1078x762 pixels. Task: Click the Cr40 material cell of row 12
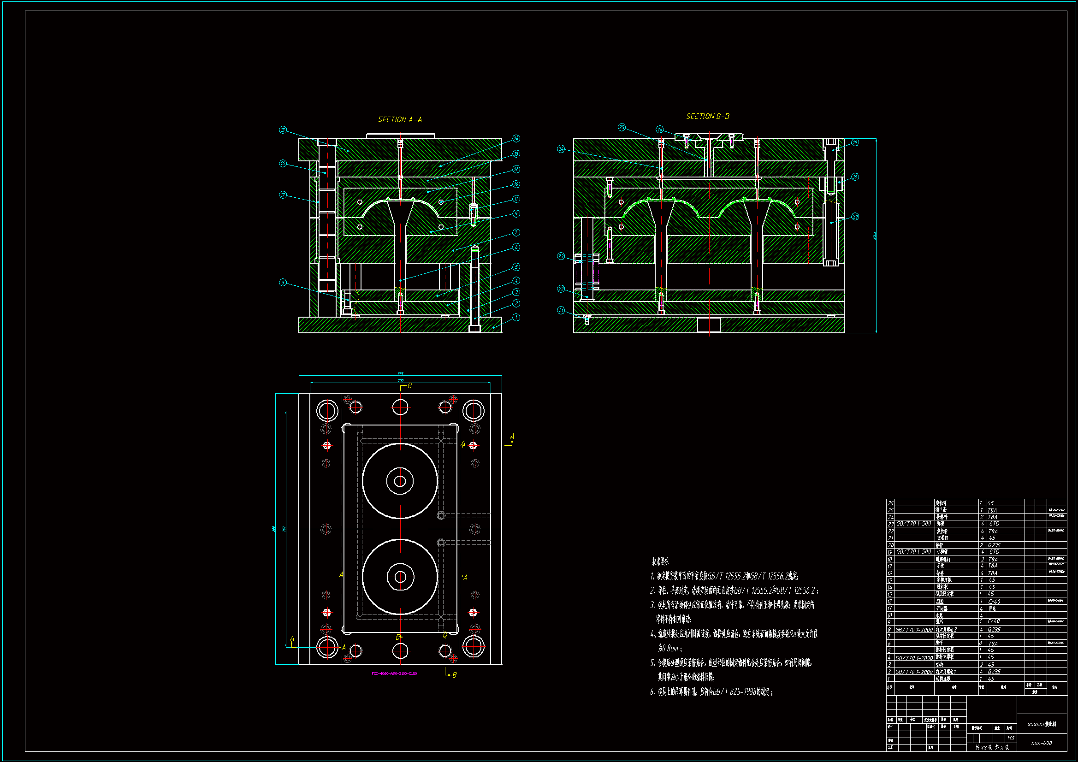pyautogui.click(x=994, y=602)
